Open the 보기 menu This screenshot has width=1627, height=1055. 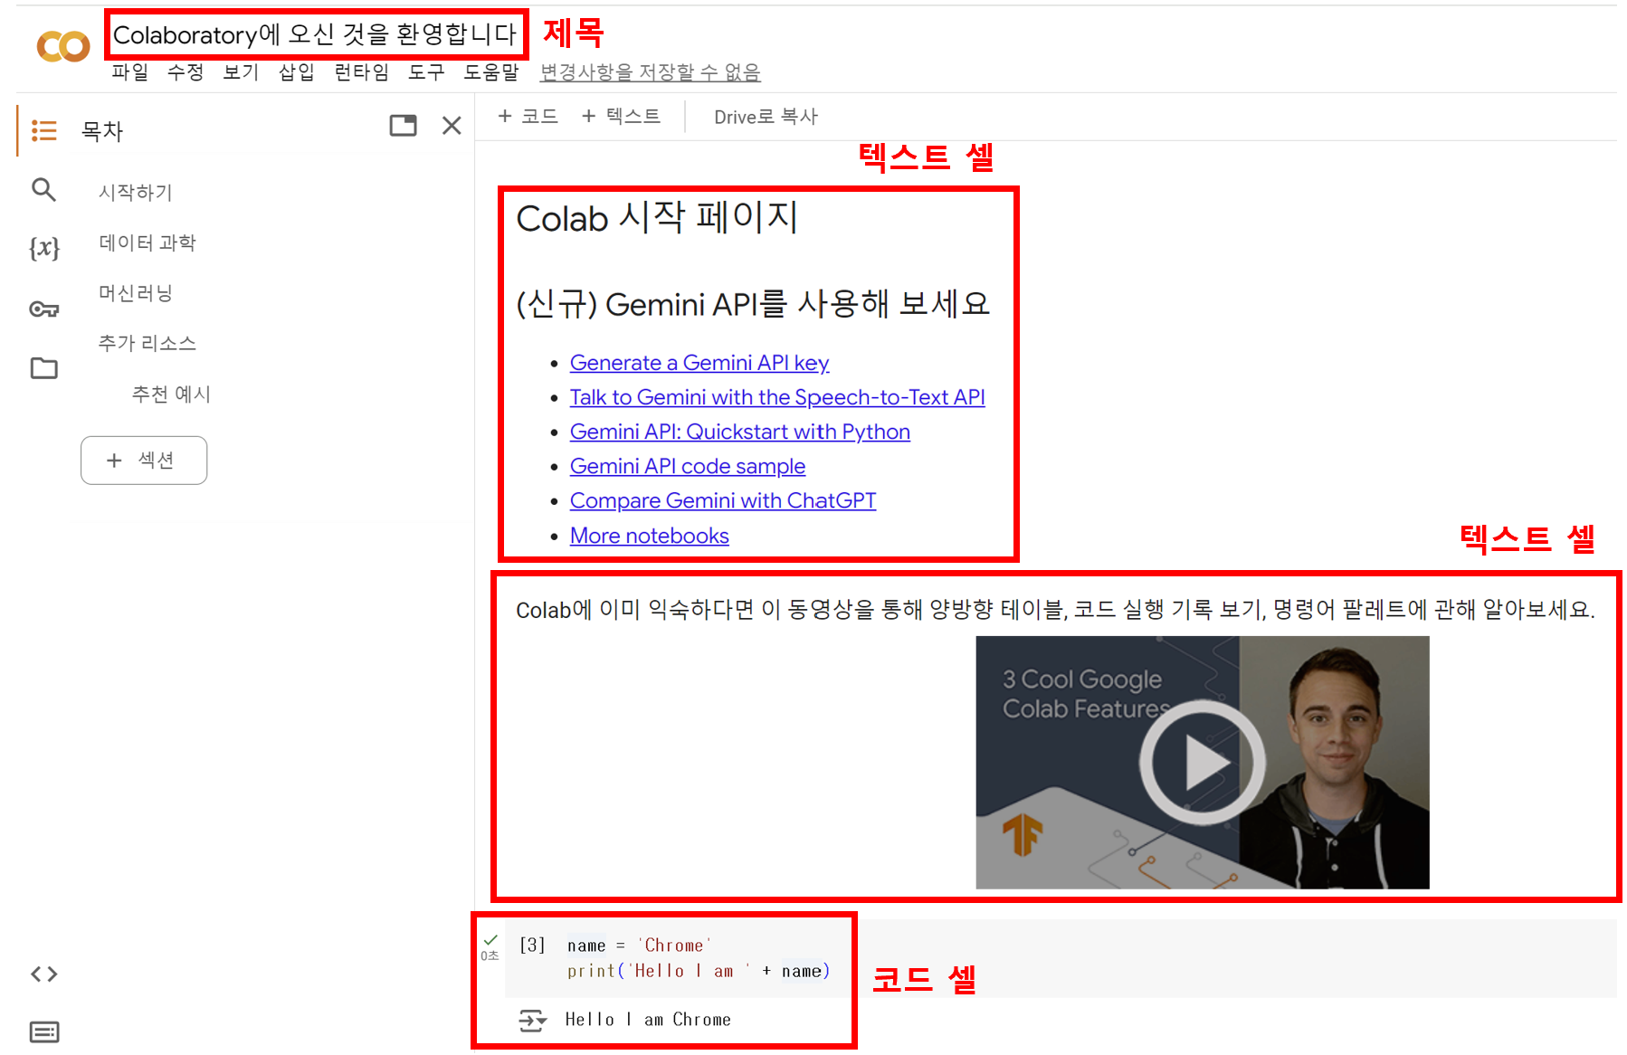click(241, 72)
